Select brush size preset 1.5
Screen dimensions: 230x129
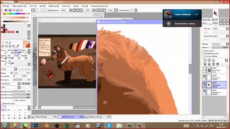click(20, 108)
